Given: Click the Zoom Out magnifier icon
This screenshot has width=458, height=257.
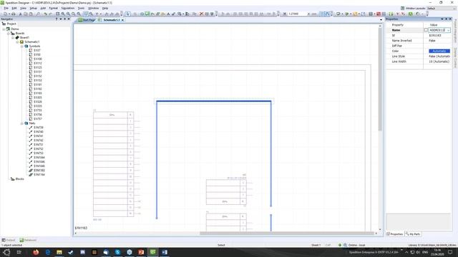Looking at the screenshot, I should pyautogui.click(x=68, y=14).
